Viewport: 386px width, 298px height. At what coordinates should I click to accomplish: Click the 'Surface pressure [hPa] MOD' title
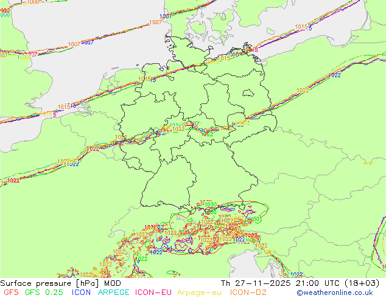coord(60,283)
